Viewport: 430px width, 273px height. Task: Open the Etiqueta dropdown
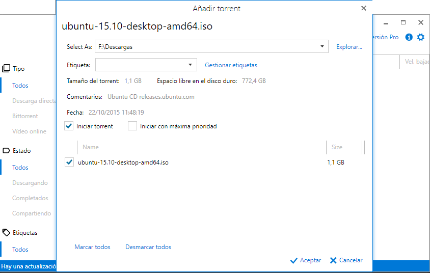click(x=146, y=65)
